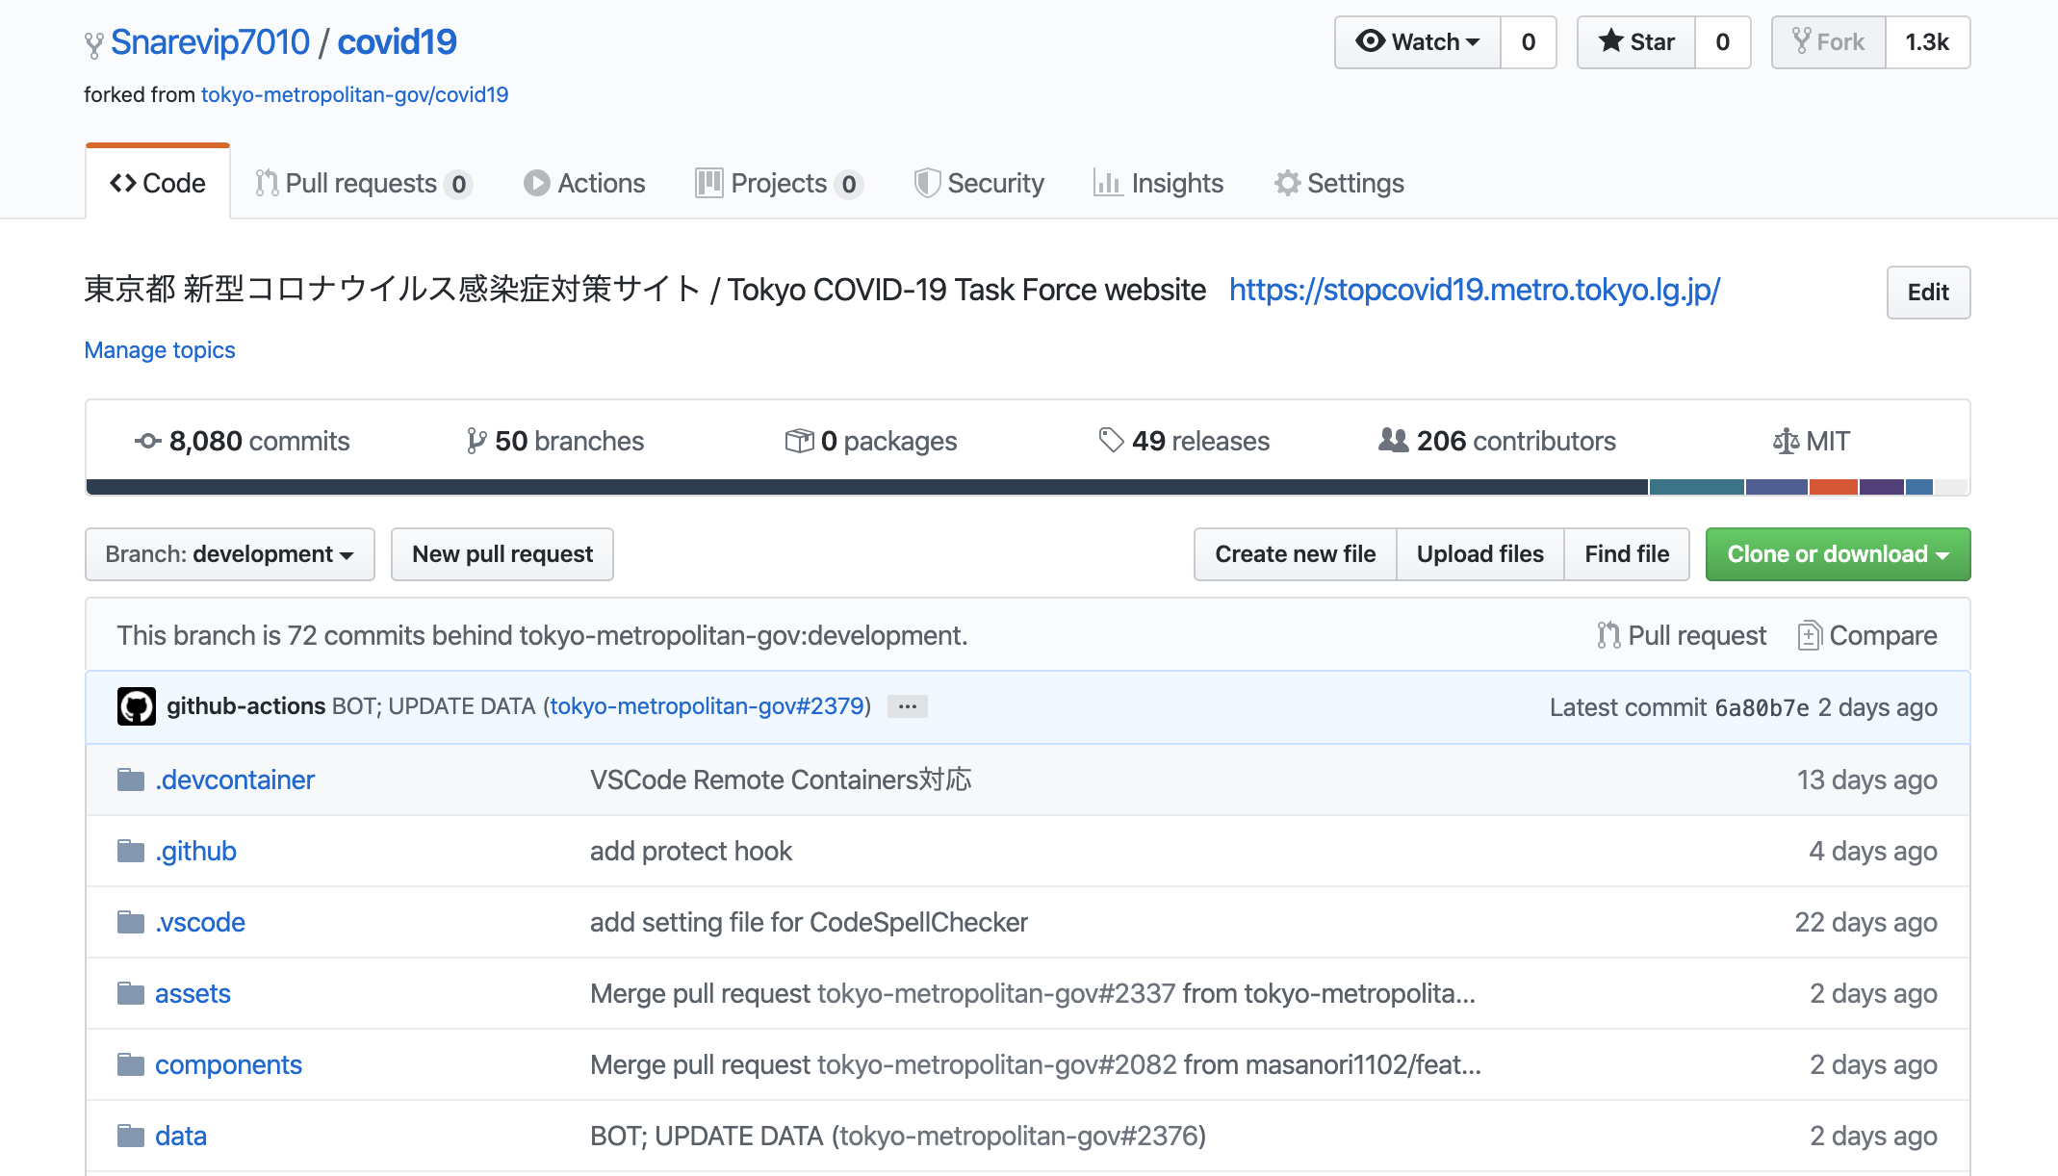Open the data folder
2058x1176 pixels.
coord(181,1136)
